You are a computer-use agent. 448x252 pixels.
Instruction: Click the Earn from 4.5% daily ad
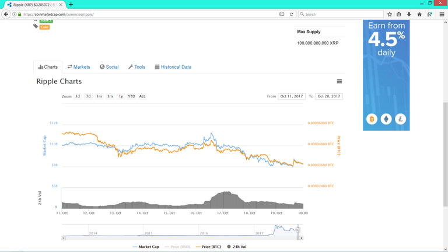coord(386,75)
